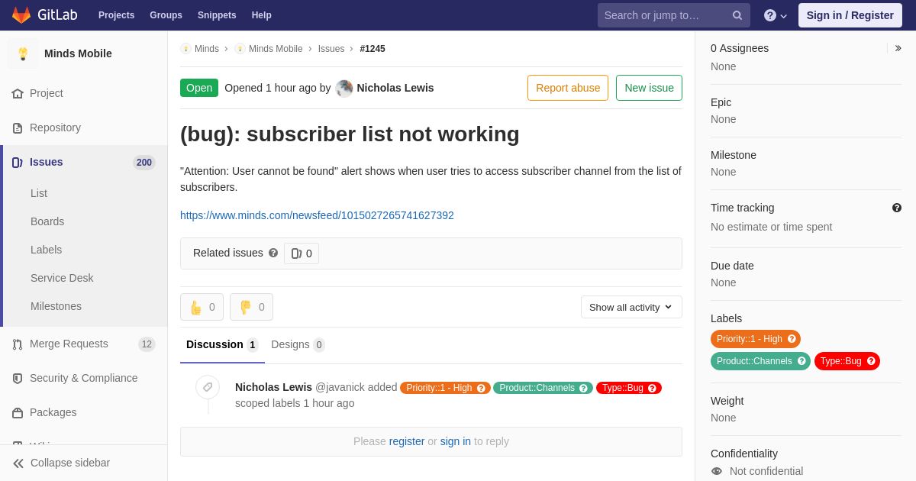The height and width of the screenshot is (481, 916).
Task: Click the GitLab fox logo
Action: point(21,15)
